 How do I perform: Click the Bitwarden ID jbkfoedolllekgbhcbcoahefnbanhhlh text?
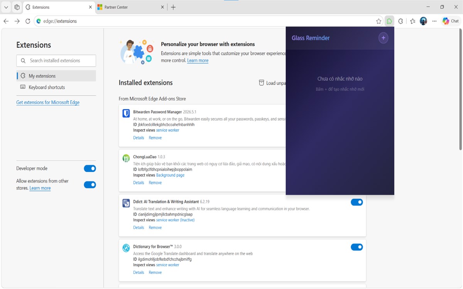coord(164,124)
